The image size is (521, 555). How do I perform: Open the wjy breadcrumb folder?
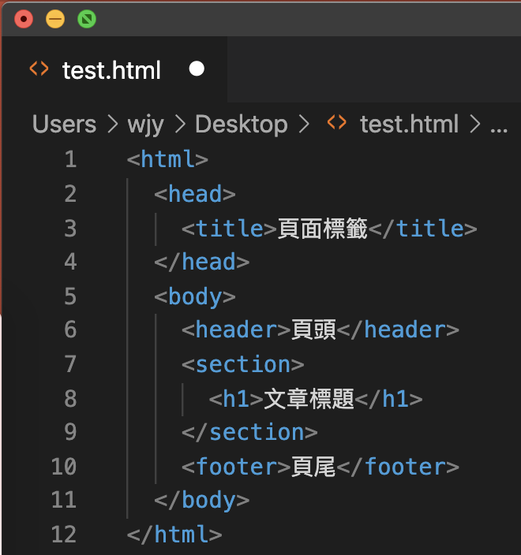click(x=145, y=125)
